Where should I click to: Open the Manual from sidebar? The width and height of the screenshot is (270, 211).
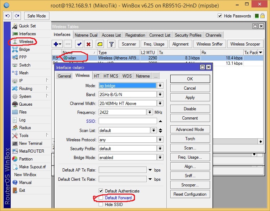pos(25,183)
